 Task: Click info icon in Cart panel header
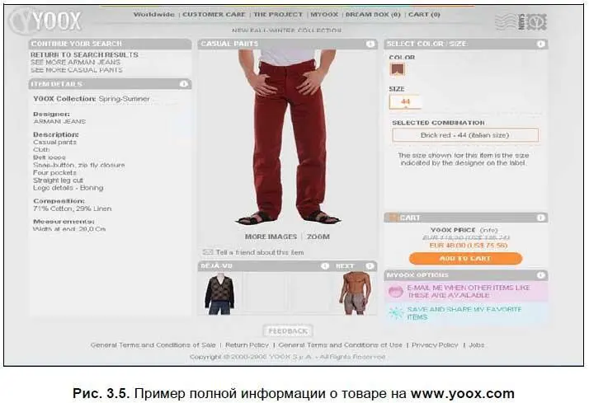540,218
